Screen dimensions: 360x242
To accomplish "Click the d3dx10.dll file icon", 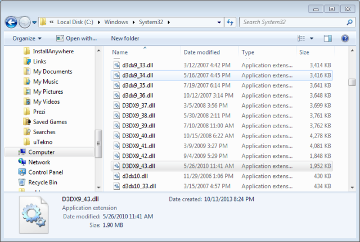I will point(117,176).
